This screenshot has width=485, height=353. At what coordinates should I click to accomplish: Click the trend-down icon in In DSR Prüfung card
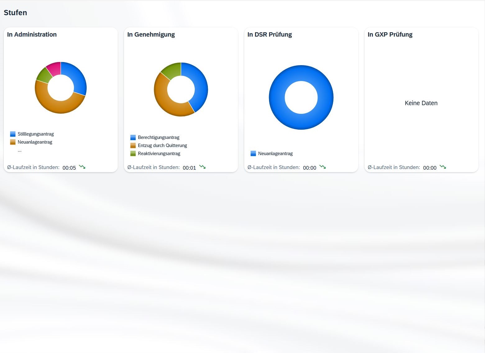[x=323, y=167]
